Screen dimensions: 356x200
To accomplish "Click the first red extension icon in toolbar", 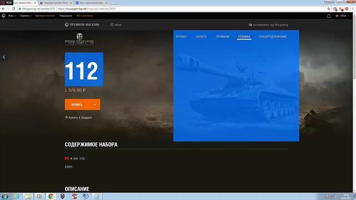I will (335, 9).
